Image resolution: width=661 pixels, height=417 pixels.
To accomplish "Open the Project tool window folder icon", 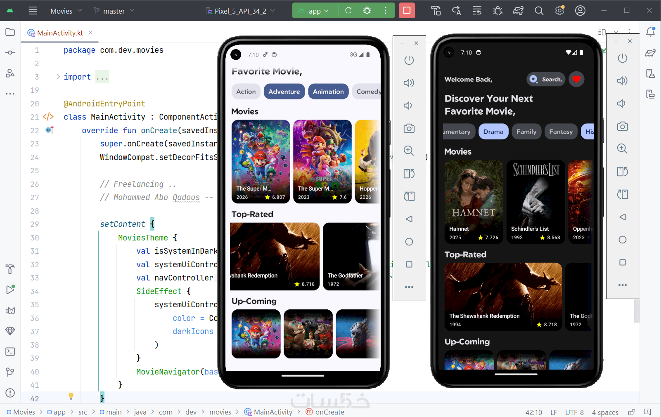I will (x=10, y=32).
